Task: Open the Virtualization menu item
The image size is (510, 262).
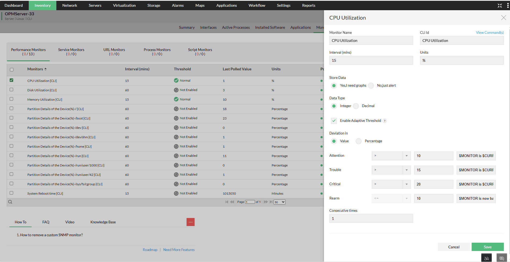Action: point(124,5)
